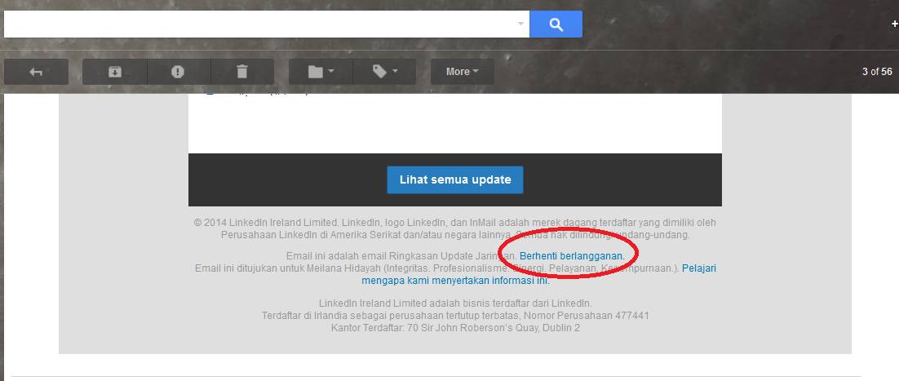The height and width of the screenshot is (381, 899).
Task: Expand the More actions menu
Action: click(x=462, y=72)
